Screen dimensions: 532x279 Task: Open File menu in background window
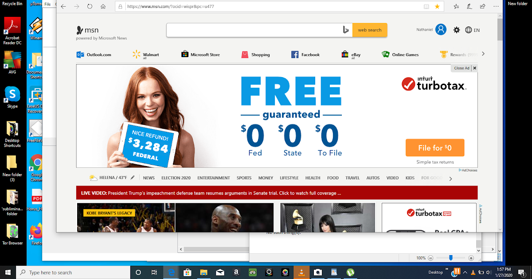tap(47, 4)
